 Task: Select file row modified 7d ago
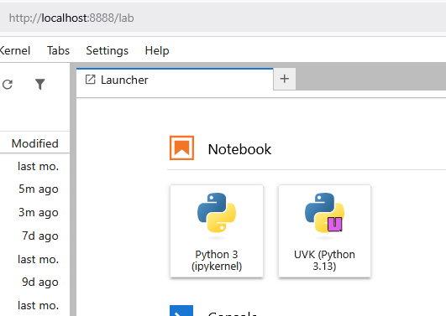(x=34, y=236)
